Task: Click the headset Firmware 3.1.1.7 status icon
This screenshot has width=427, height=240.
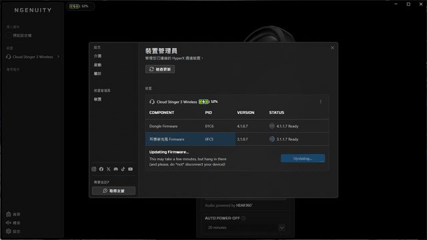Action: coord(272,139)
